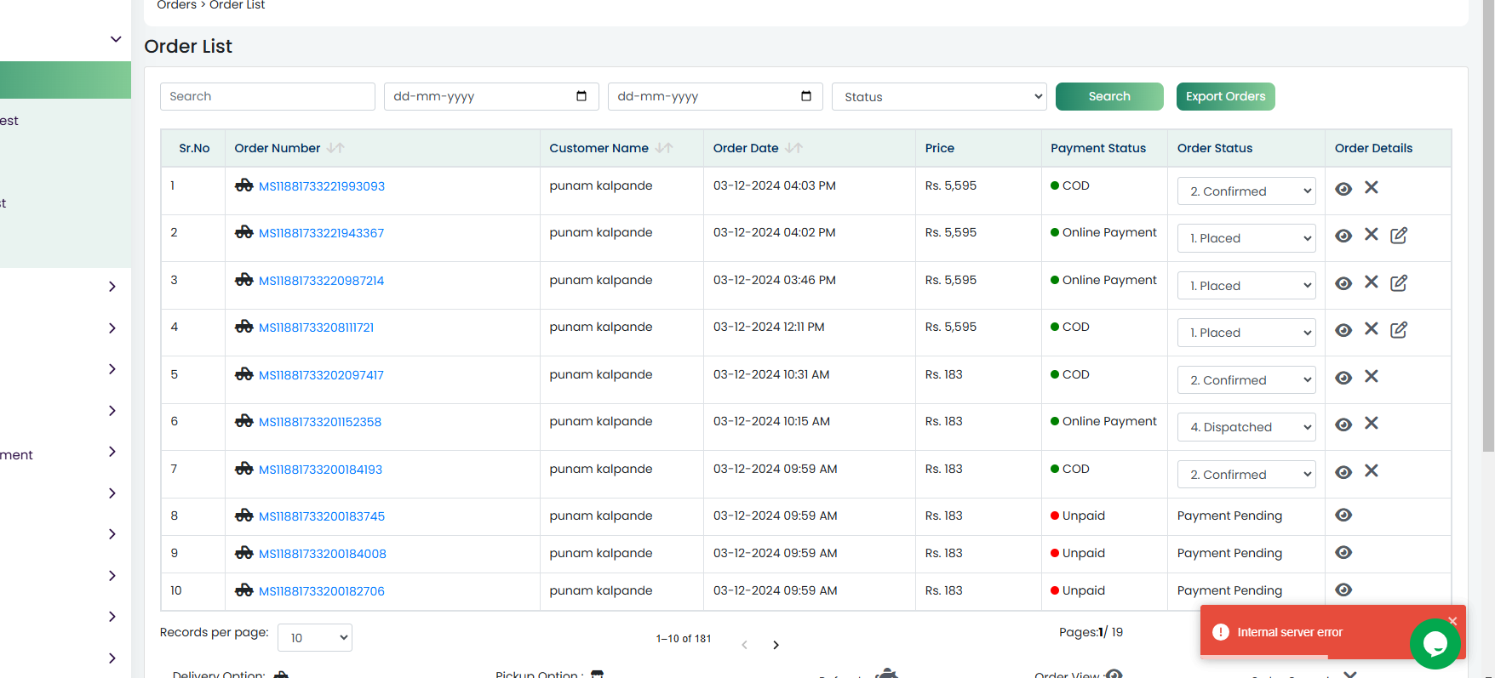This screenshot has height=678, width=1495.
Task: Cancel order MS11881733220987214 with X icon
Action: coord(1372,282)
